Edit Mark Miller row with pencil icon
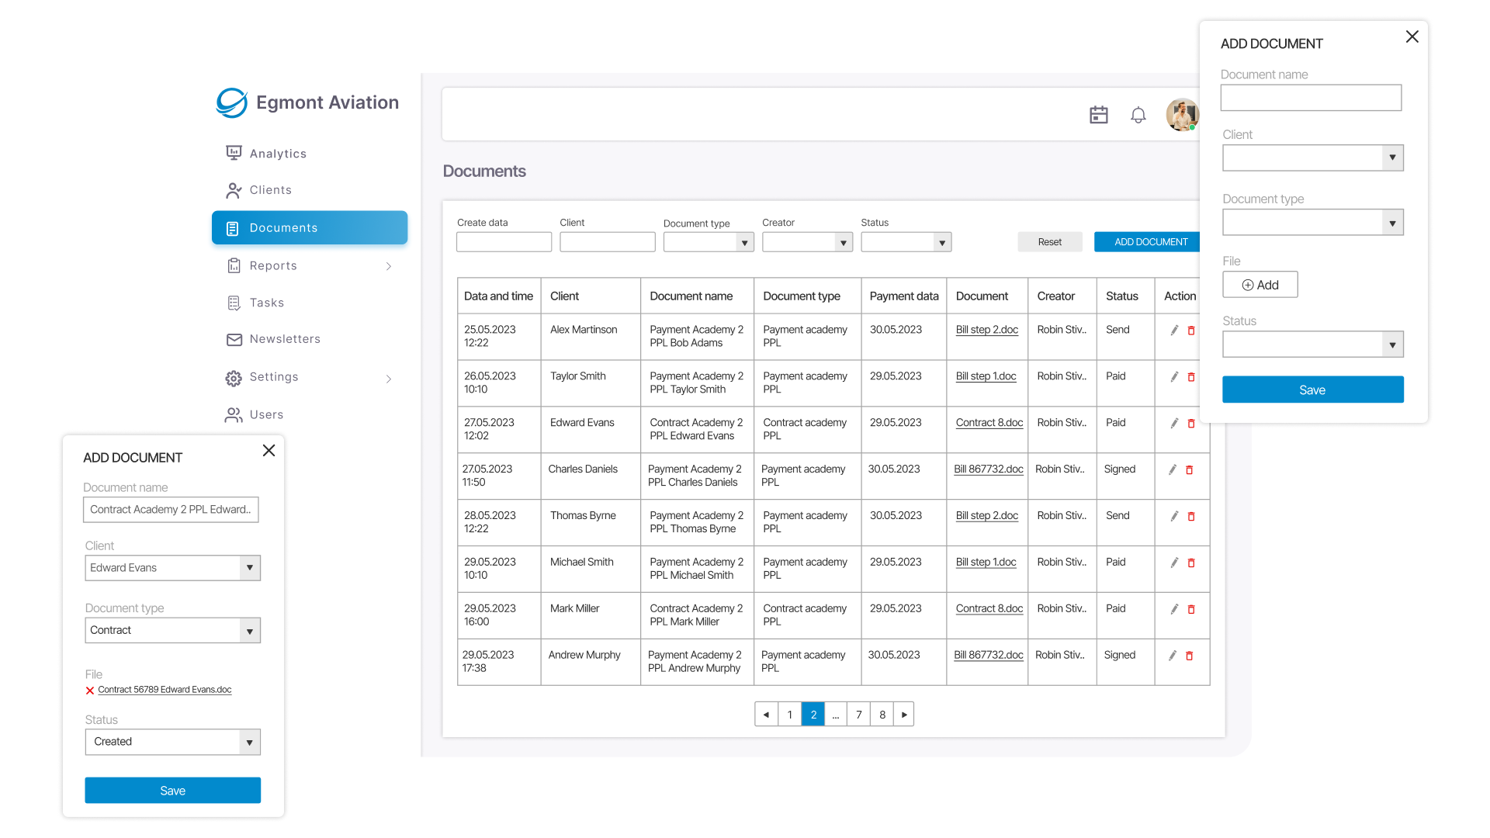The width and height of the screenshot is (1490, 838). pos(1174,609)
